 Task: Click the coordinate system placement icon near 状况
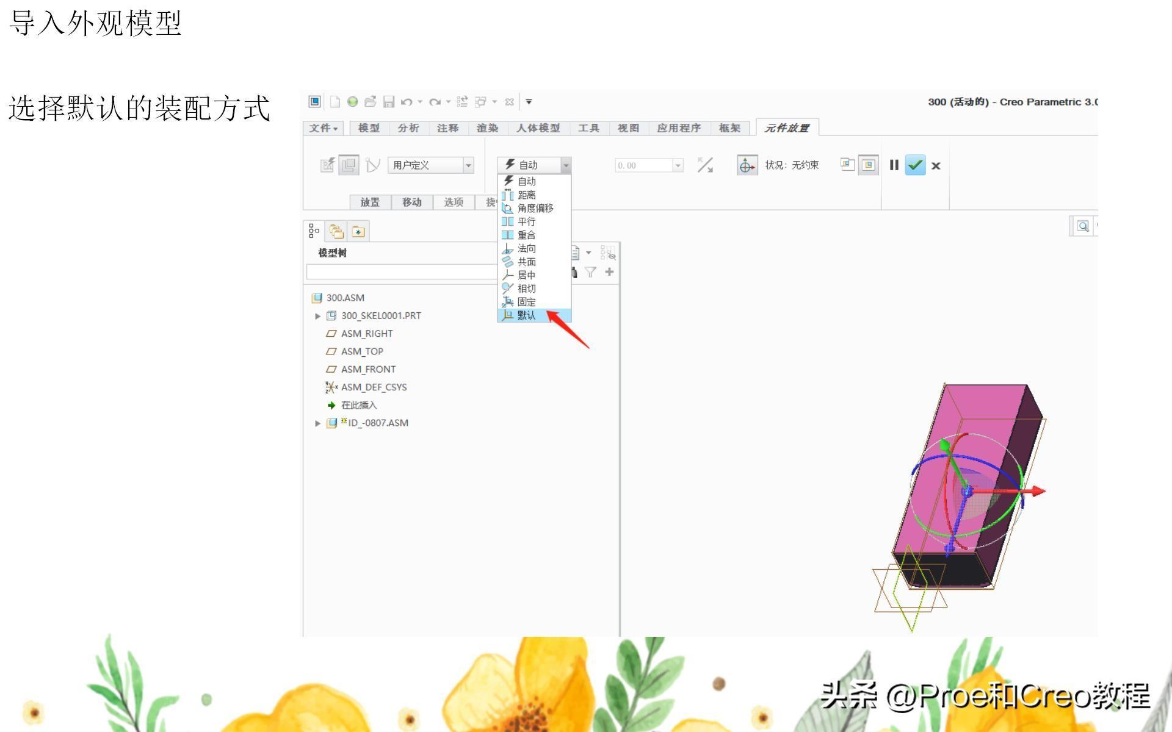point(747,165)
